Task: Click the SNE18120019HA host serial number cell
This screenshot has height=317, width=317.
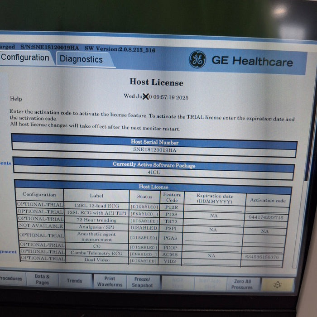Action: [155, 150]
